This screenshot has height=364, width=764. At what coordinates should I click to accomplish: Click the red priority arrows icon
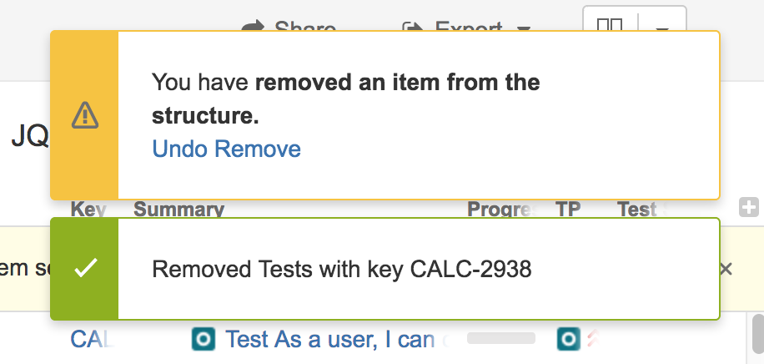click(x=592, y=339)
